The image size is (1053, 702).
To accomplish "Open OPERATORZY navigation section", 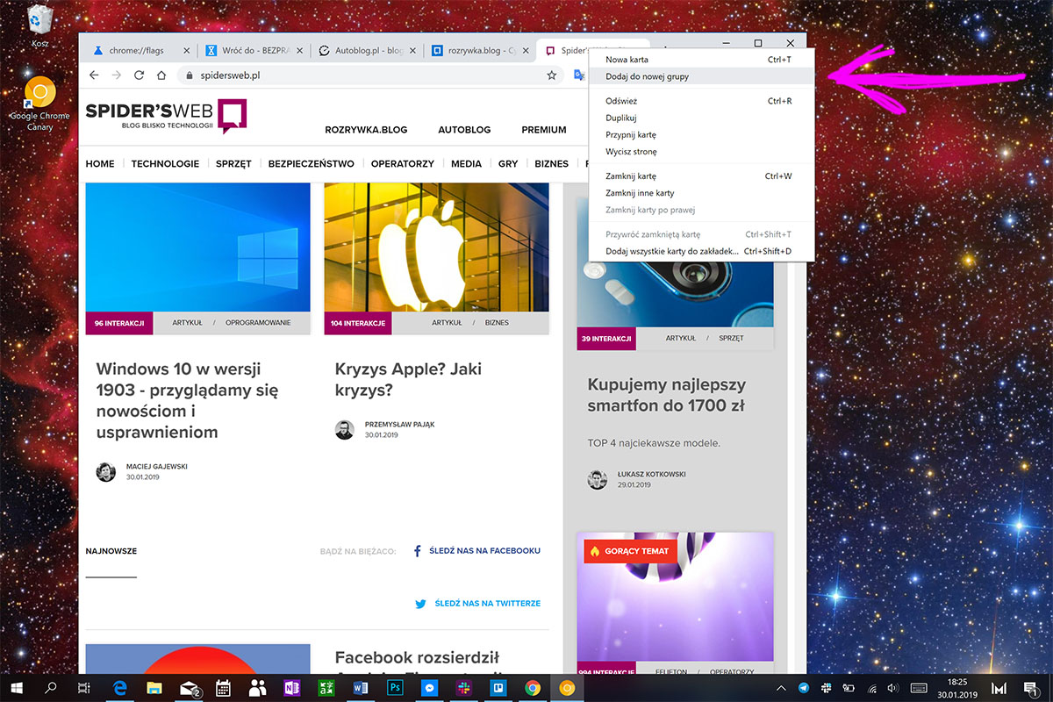I will (403, 163).
